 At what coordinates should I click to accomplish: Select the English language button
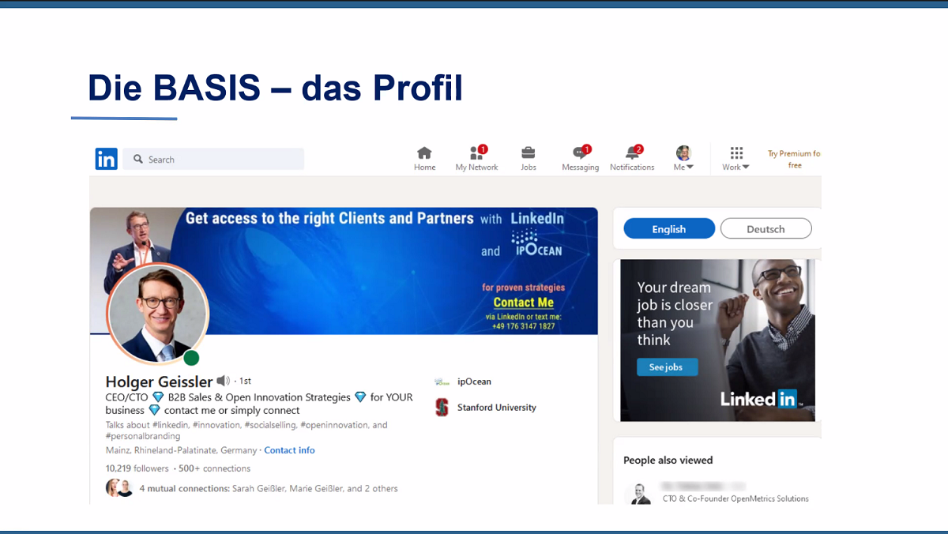669,229
